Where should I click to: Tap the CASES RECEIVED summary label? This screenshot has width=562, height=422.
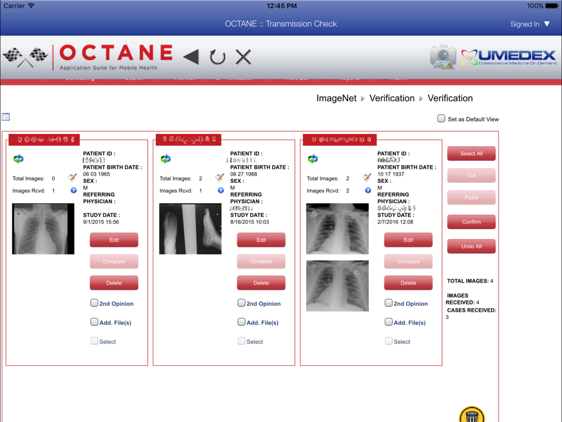coord(472,310)
